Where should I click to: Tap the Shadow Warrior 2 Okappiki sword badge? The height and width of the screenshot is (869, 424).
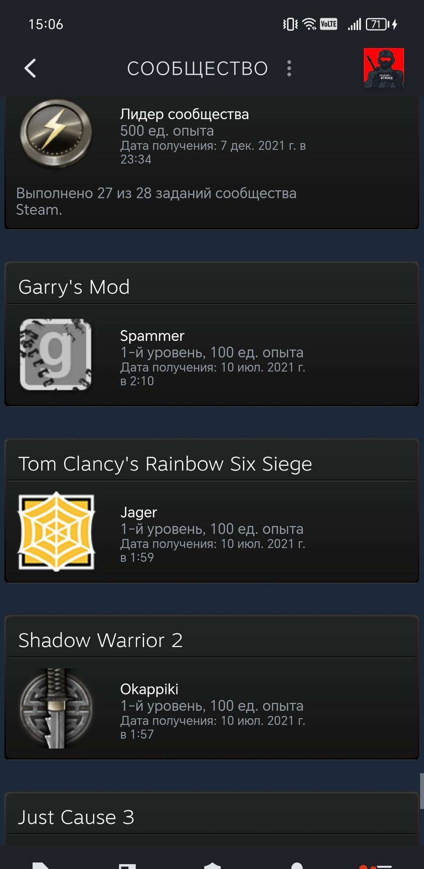coord(56,708)
